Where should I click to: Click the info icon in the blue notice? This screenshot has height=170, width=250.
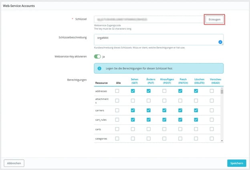99,68
